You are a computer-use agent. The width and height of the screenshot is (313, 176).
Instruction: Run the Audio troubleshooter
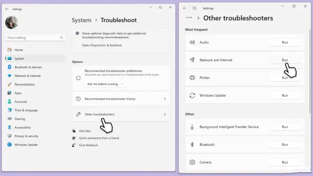point(285,42)
